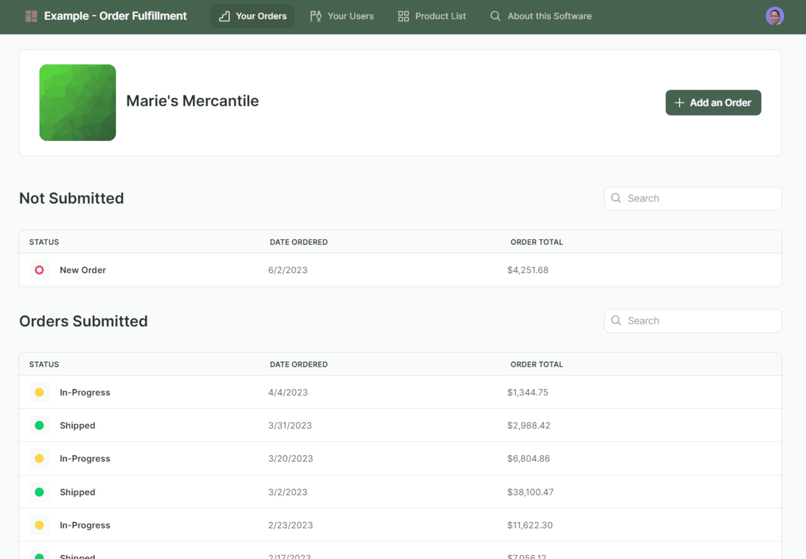The width and height of the screenshot is (806, 559).
Task: Click green Shipped dot for 3/31/2023 order
Action: tap(39, 425)
